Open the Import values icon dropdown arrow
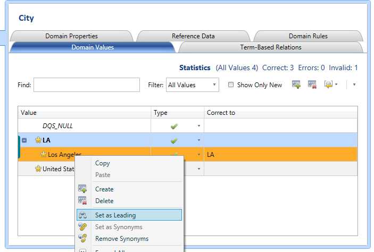Screen dimensions: 374x252 [336, 85]
